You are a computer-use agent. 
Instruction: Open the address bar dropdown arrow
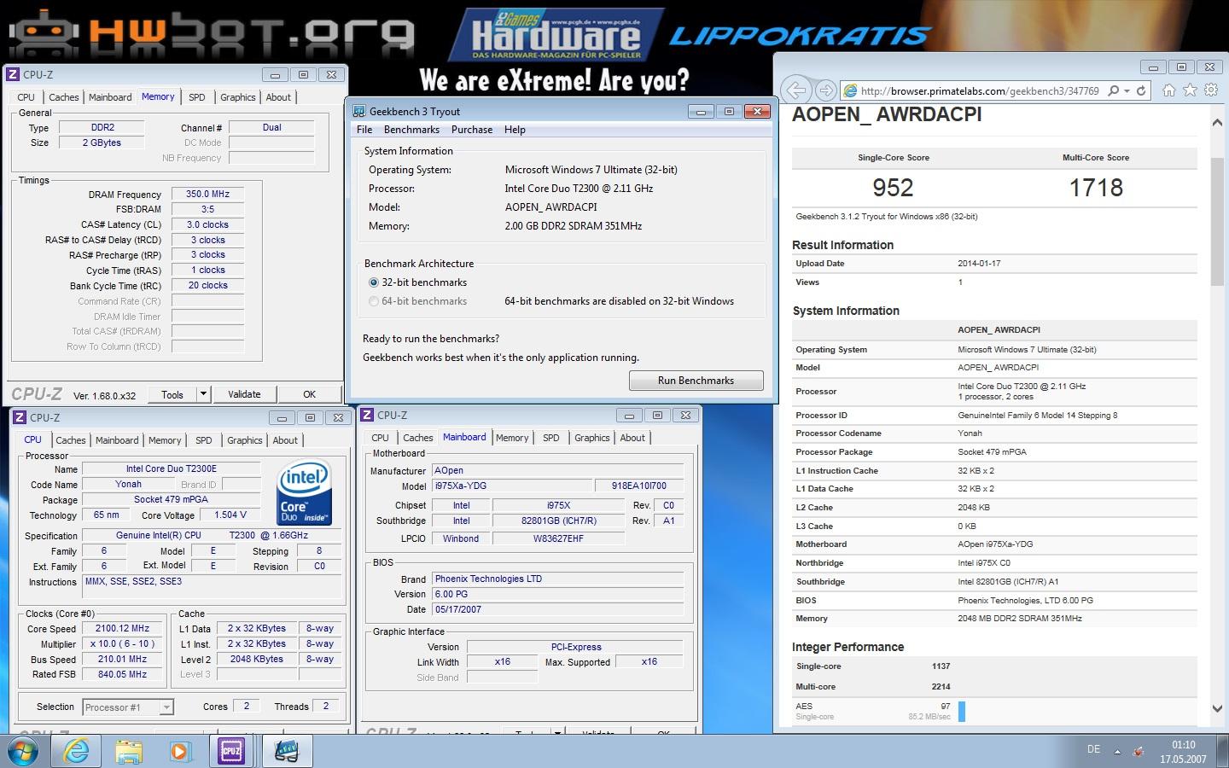1127,90
